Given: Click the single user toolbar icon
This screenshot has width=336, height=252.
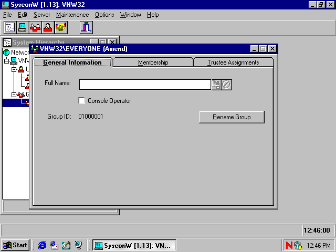Looking at the screenshot, I should (x=48, y=27).
